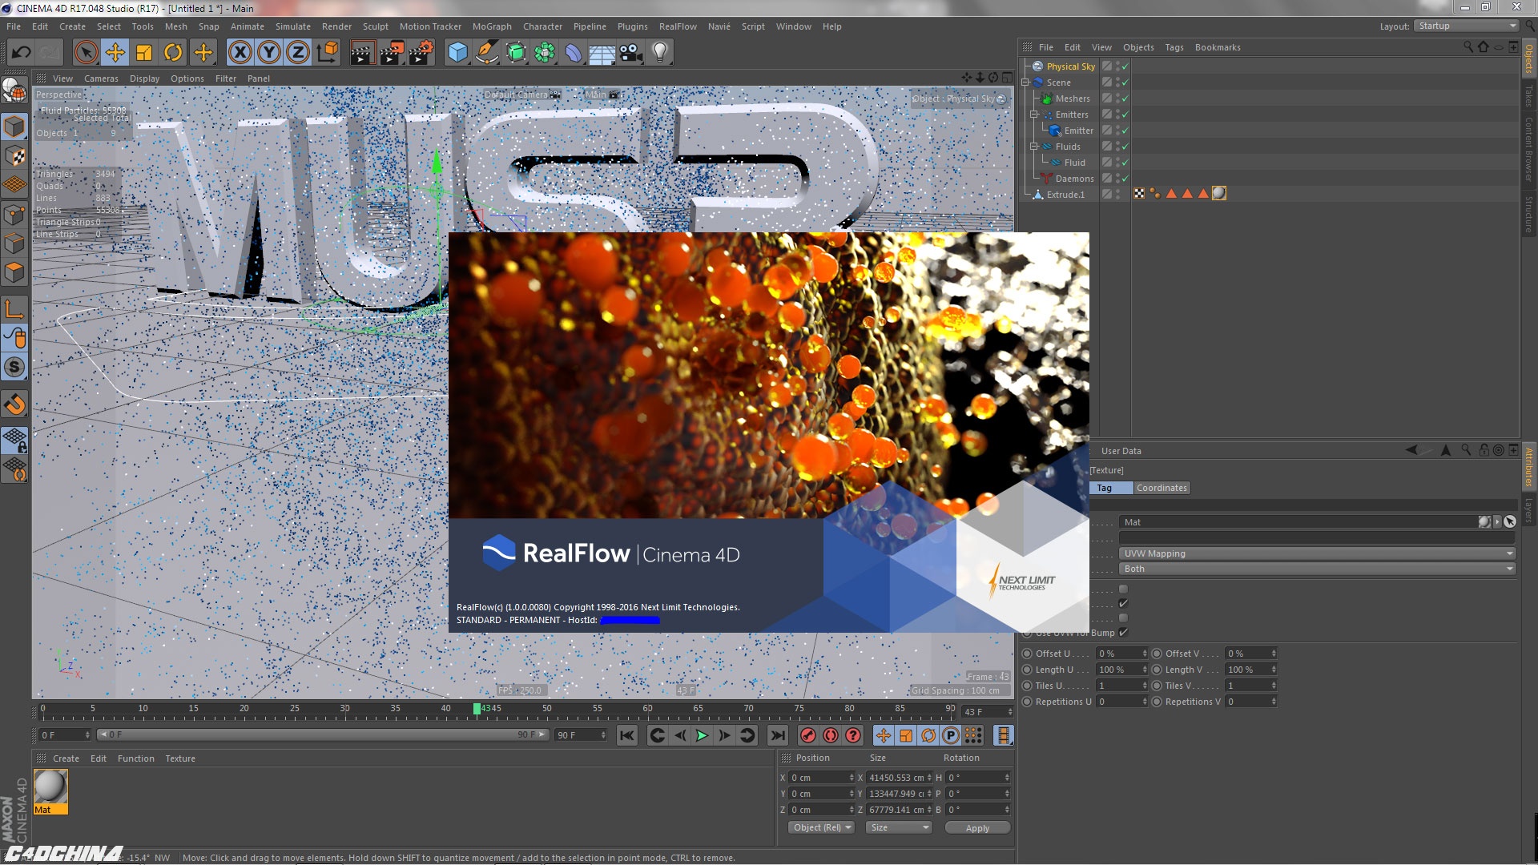The width and height of the screenshot is (1538, 865).
Task: Click Render View clapperboard icon
Action: tap(362, 53)
